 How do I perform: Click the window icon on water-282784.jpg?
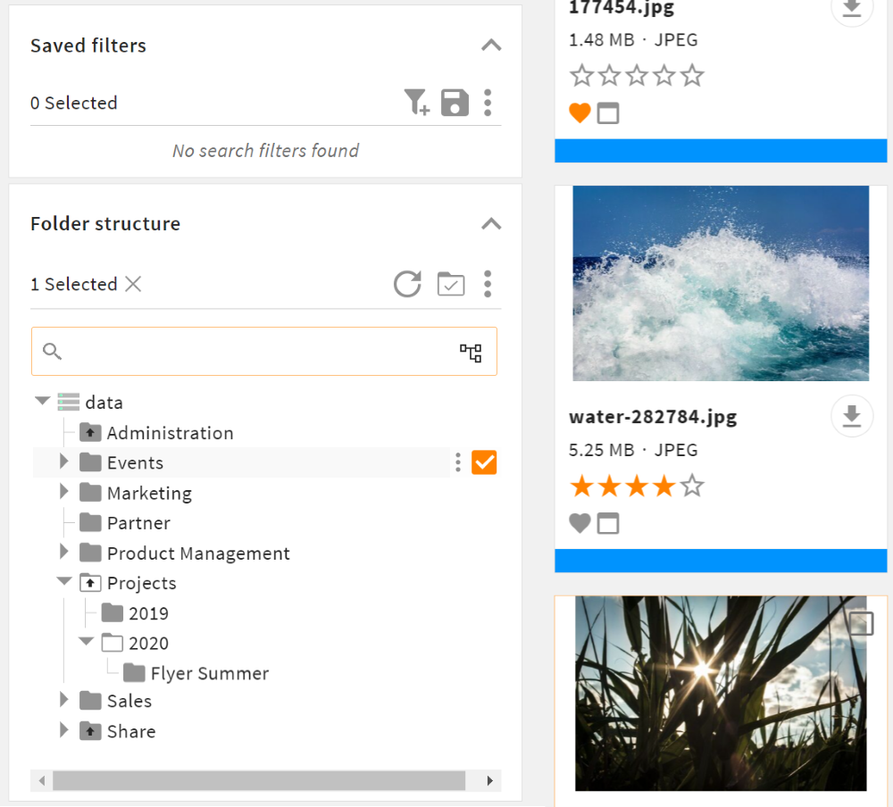click(608, 523)
